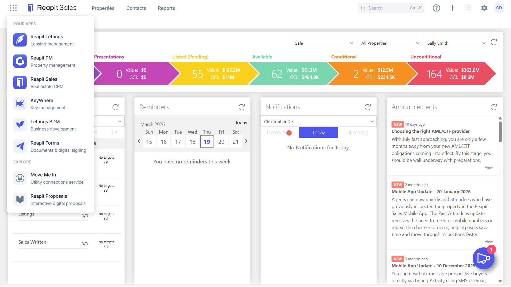
Task: Go to the previous calendar week
Action: point(139,141)
